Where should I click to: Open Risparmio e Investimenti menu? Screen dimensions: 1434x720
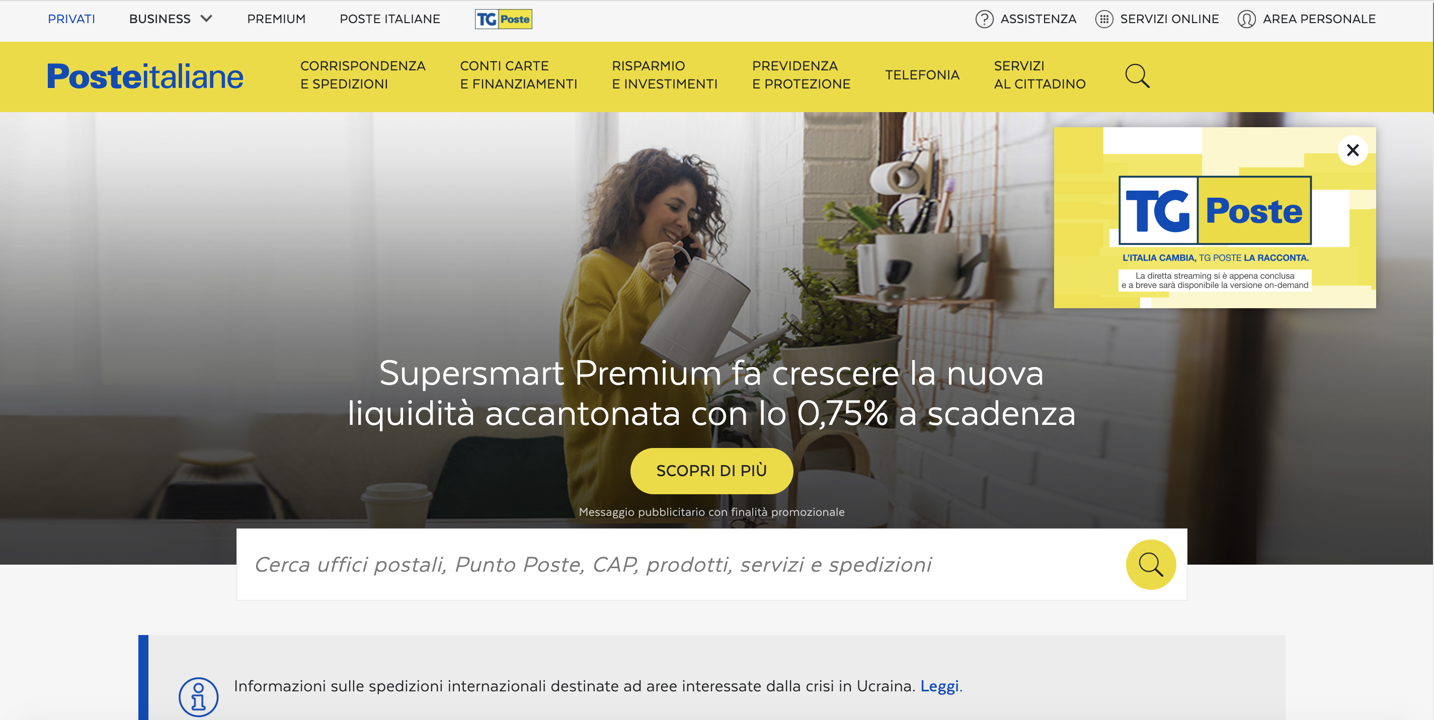(664, 75)
